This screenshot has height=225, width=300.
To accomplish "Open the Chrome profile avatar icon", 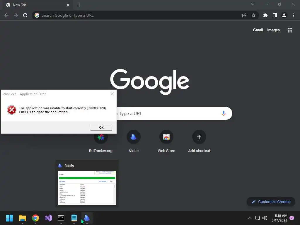I will pyautogui.click(x=284, y=15).
